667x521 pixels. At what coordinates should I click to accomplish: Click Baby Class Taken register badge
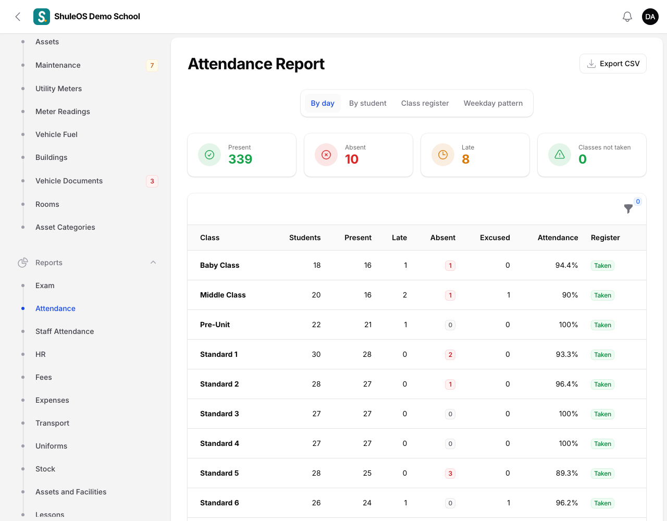click(602, 266)
